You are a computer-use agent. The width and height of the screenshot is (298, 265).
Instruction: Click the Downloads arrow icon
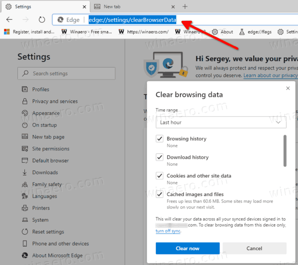[24, 172]
